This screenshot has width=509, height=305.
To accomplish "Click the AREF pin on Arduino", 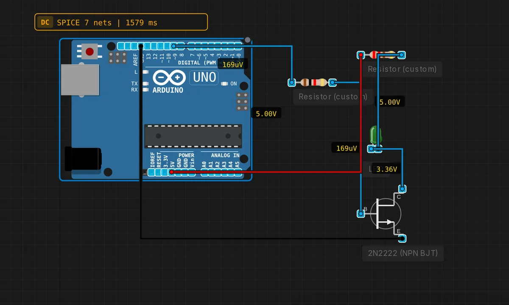I will [x=134, y=46].
